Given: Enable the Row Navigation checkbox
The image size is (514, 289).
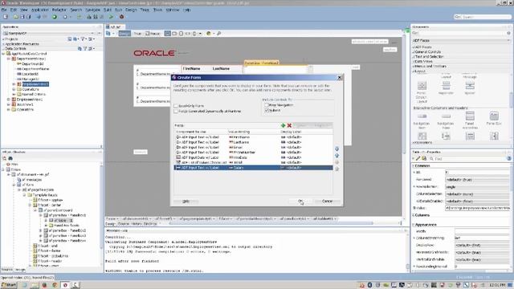Looking at the screenshot, I should [x=267, y=105].
